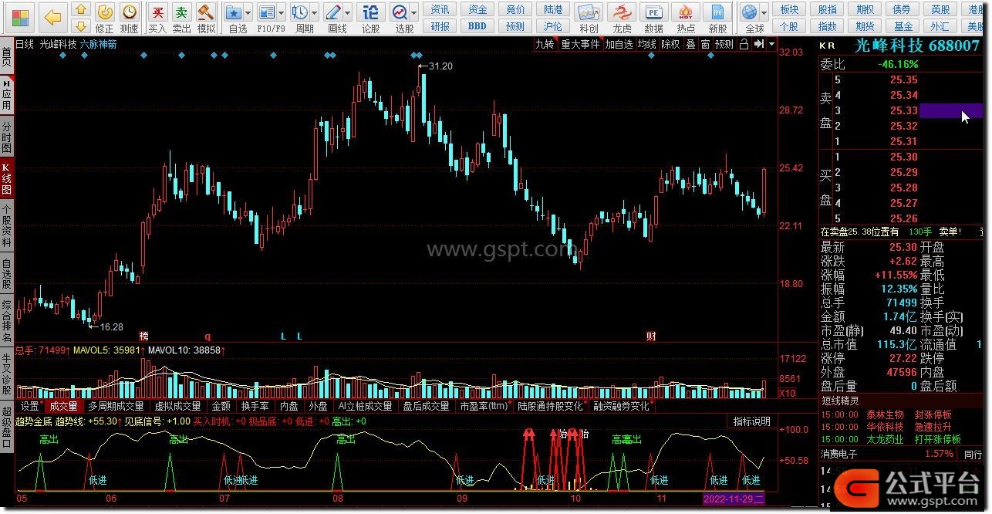Open the 卖出 sell order icon
The image size is (992, 514).
[181, 18]
